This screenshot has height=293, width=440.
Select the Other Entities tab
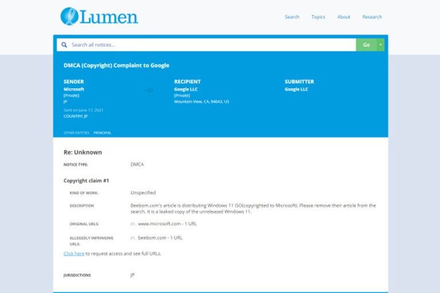coord(76,133)
